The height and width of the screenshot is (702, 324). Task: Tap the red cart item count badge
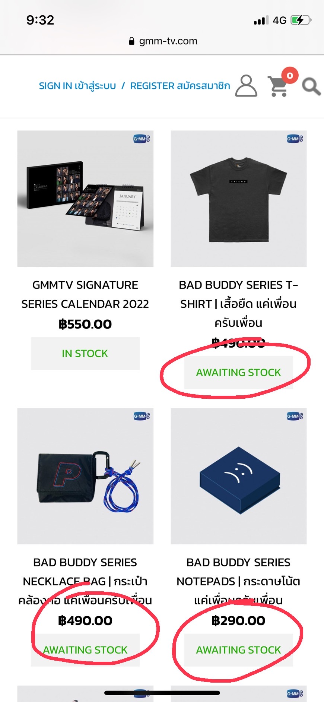pyautogui.click(x=290, y=76)
